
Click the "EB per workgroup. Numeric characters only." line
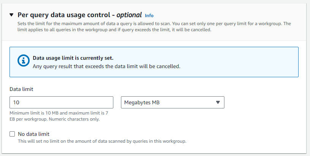click(54, 119)
